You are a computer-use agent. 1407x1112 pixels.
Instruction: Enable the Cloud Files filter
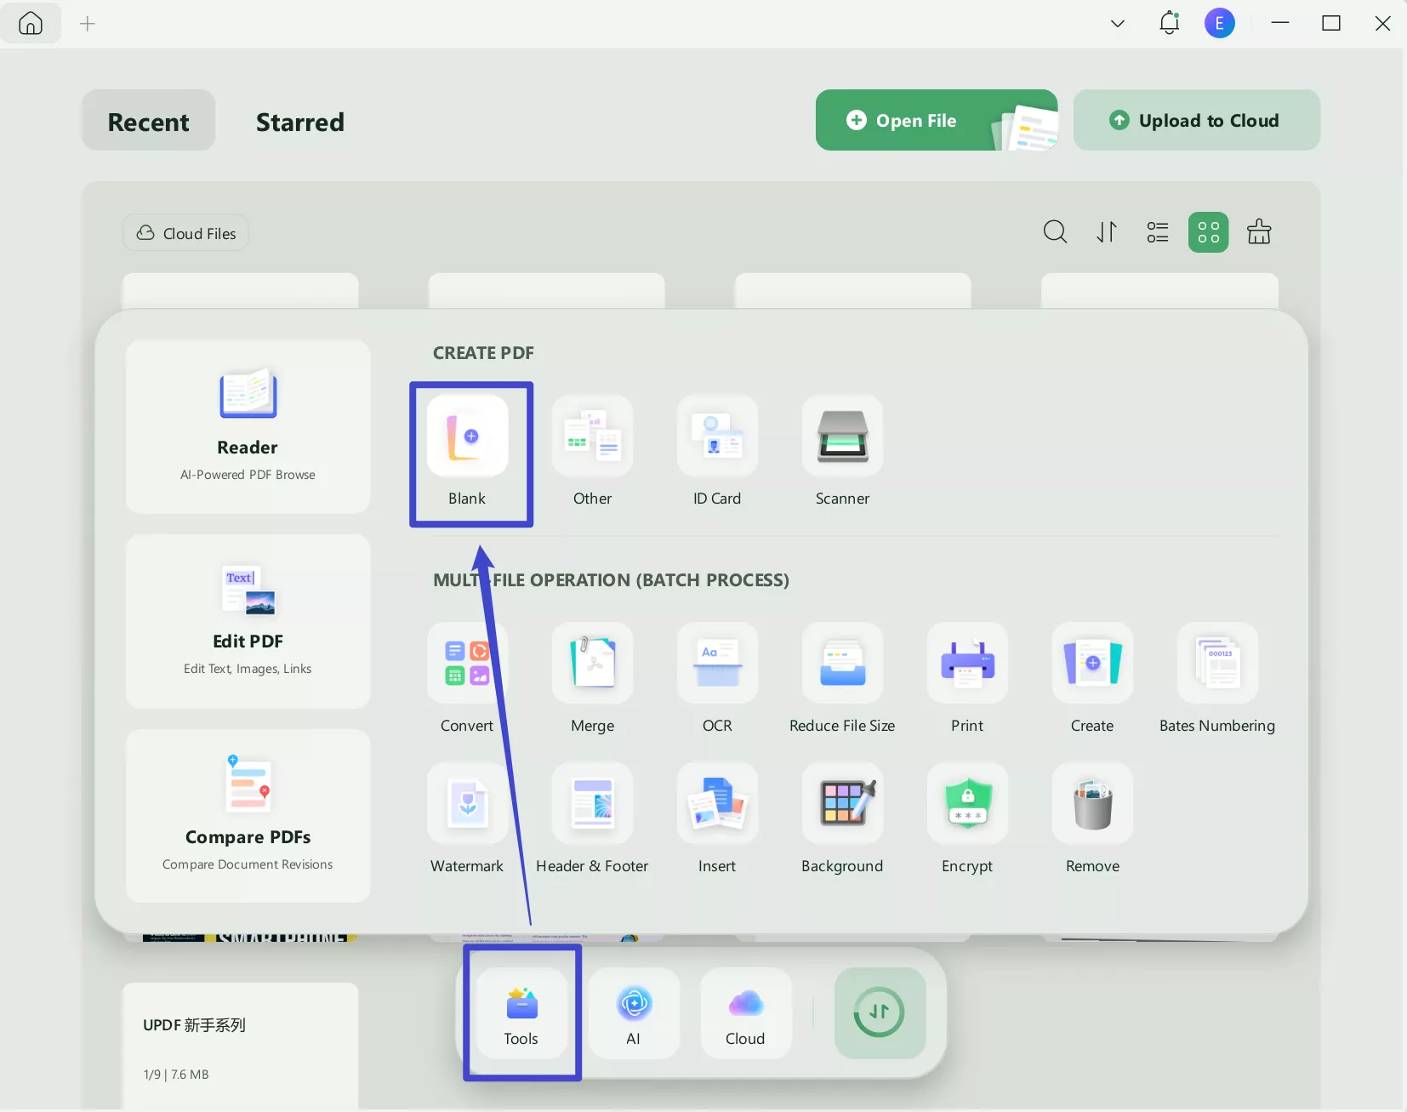185,232
